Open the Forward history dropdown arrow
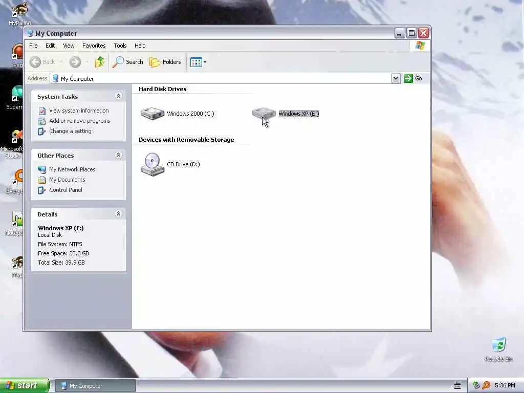This screenshot has width=524, height=393. click(87, 62)
